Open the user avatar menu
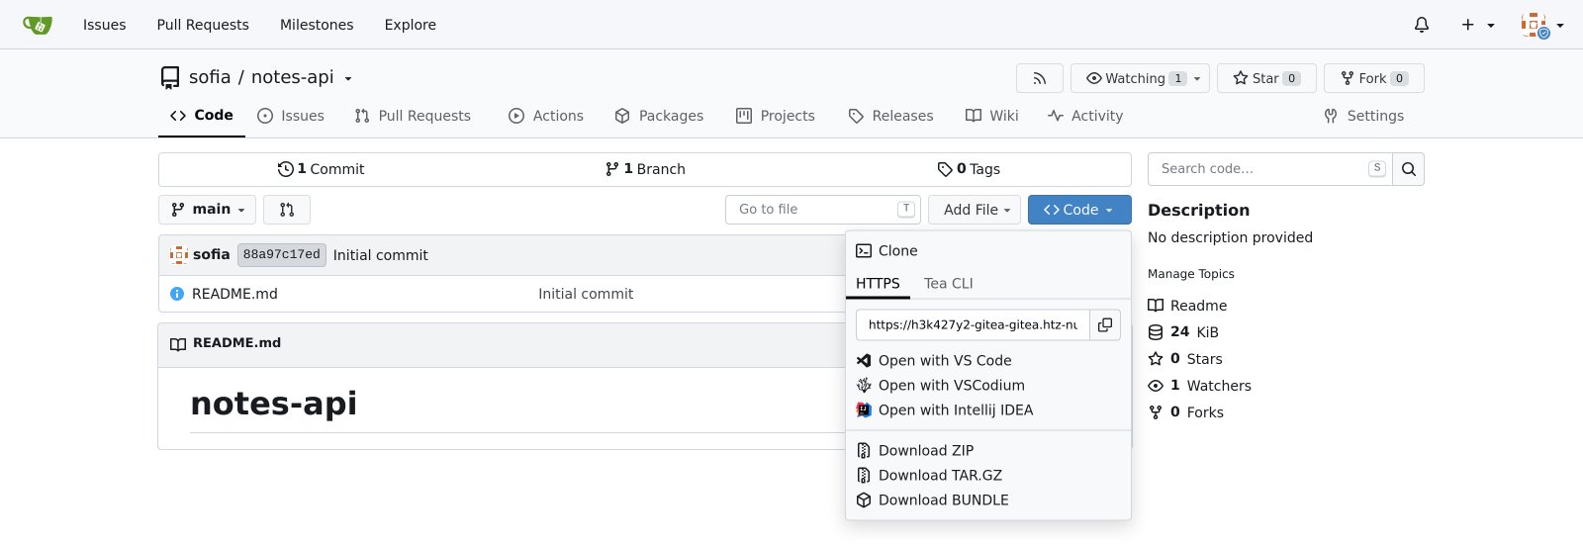The height and width of the screenshot is (544, 1583). click(x=1541, y=25)
